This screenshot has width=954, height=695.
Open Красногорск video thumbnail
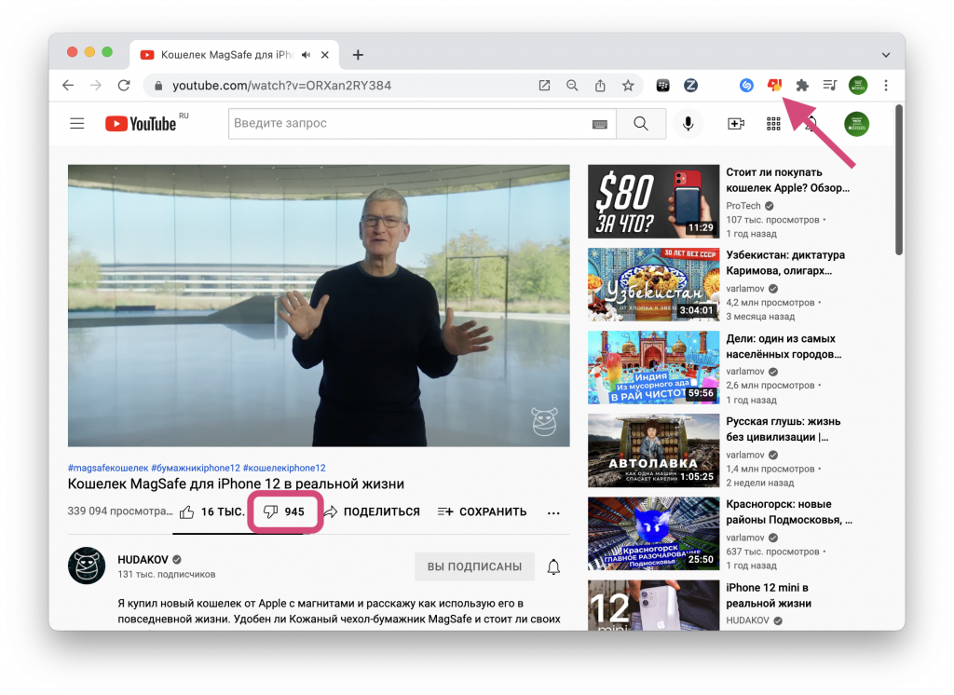(653, 533)
